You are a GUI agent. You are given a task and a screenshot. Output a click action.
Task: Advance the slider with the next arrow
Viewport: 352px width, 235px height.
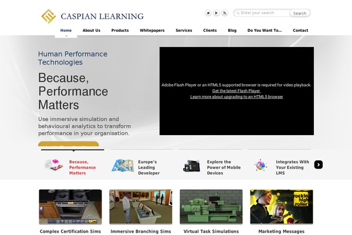(x=319, y=164)
